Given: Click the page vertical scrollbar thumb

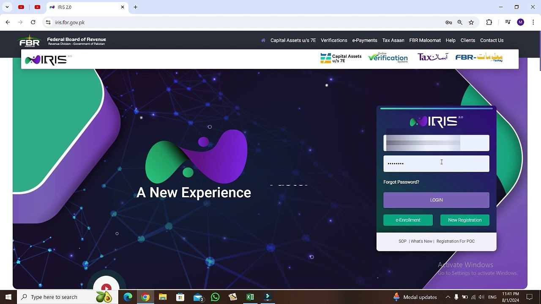Looking at the screenshot, I should pos(539,51).
